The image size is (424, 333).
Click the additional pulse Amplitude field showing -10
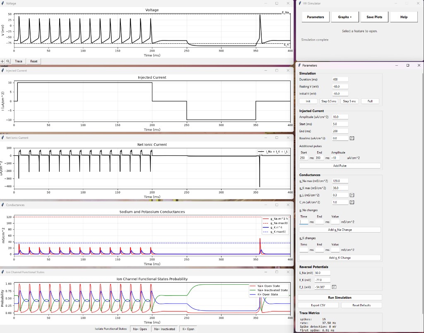click(x=335, y=158)
